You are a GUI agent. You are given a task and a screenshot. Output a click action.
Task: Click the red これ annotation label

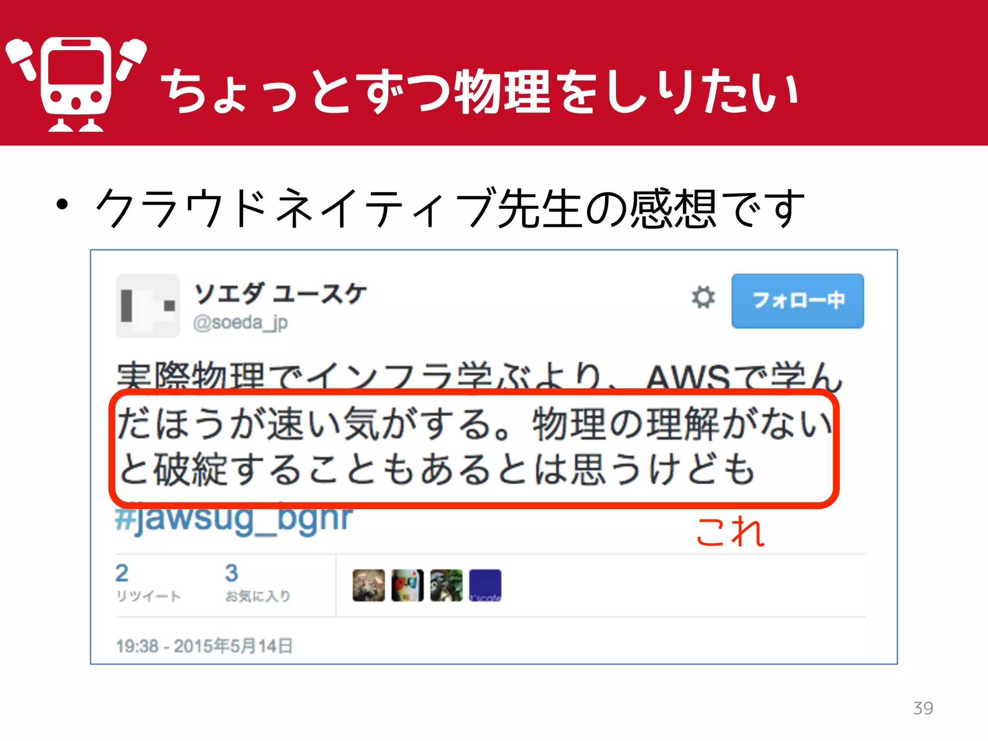[x=731, y=532]
